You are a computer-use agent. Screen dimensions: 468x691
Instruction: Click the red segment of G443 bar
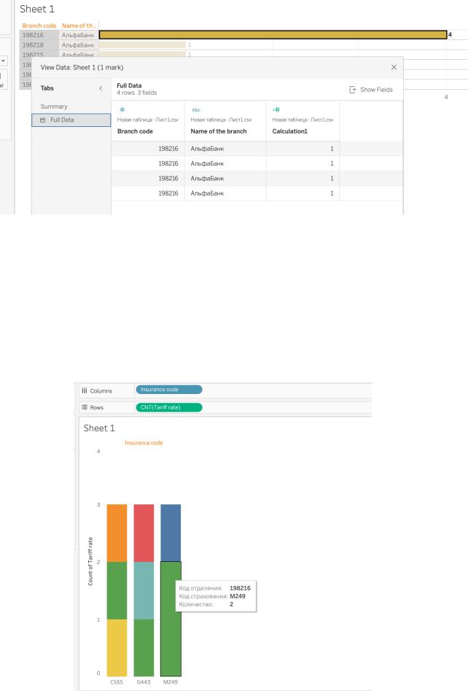(144, 533)
